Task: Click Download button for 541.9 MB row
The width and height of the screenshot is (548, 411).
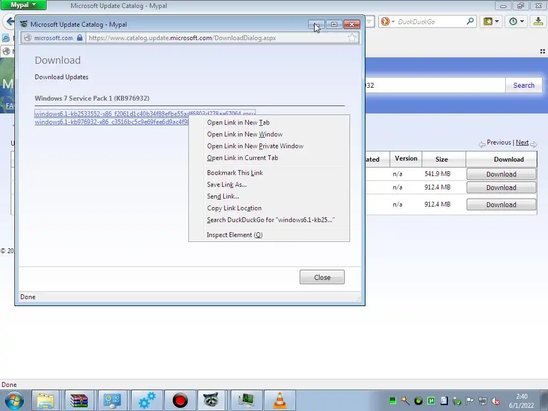Action: (x=501, y=174)
